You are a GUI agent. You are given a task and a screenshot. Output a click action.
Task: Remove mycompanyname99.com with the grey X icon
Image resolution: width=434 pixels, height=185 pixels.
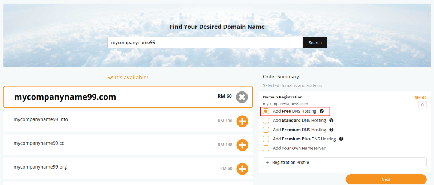242,97
